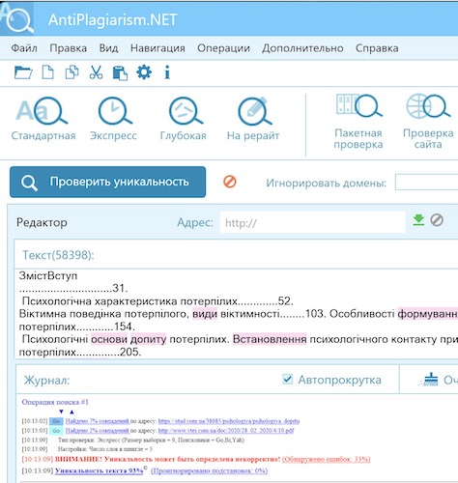Click the ЗмістВступ line in editor
This screenshot has width=458, height=483.
48,275
